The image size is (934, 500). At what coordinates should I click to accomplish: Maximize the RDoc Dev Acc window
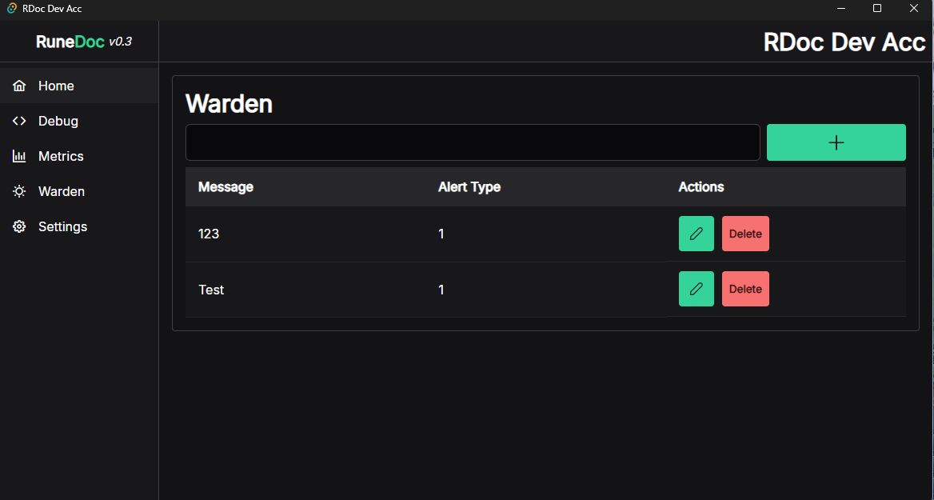[x=876, y=9]
